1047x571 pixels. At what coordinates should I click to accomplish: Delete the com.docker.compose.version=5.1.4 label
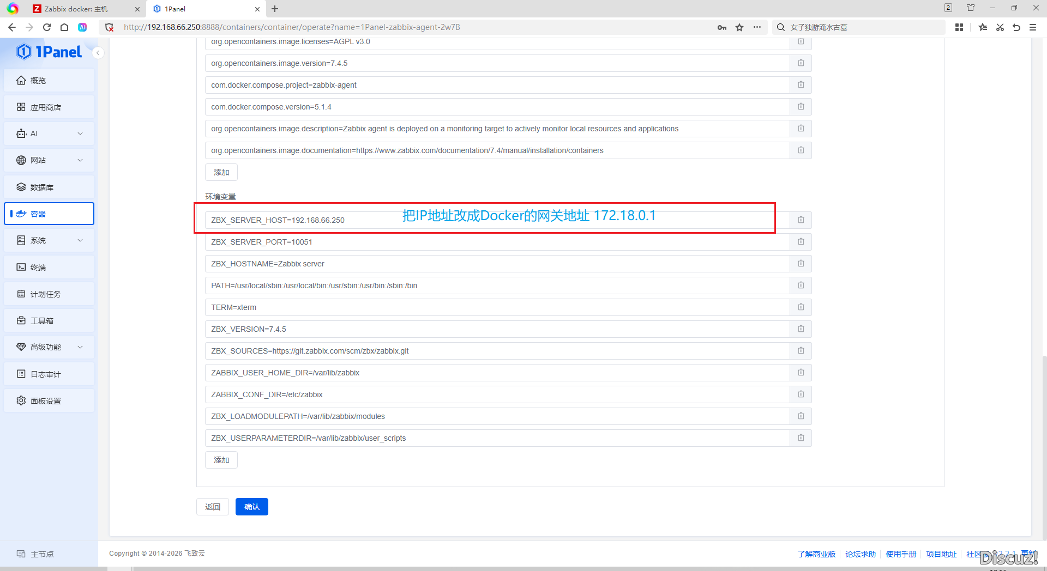click(x=801, y=107)
